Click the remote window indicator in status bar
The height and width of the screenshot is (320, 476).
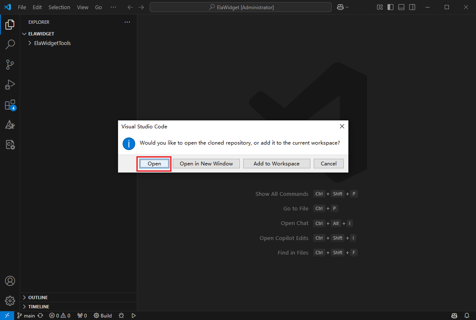7,315
